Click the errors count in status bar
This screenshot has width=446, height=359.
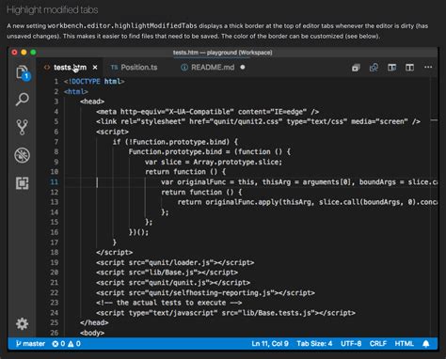point(58,344)
